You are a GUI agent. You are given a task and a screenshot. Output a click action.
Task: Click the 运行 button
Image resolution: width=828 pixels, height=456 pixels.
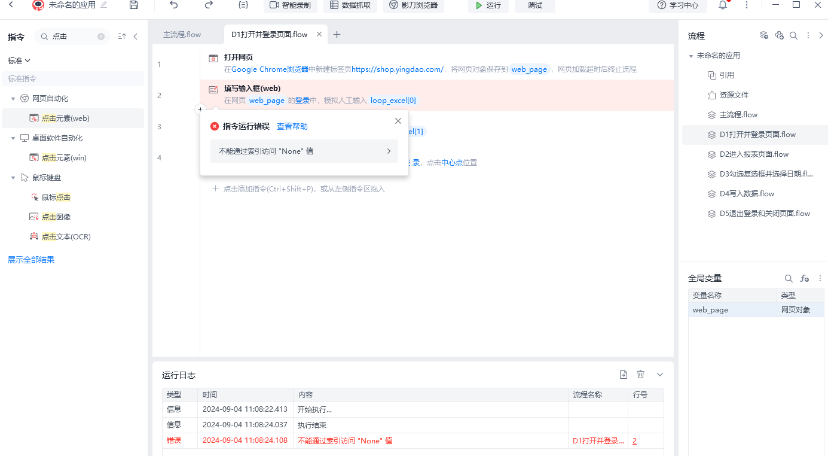coord(488,5)
